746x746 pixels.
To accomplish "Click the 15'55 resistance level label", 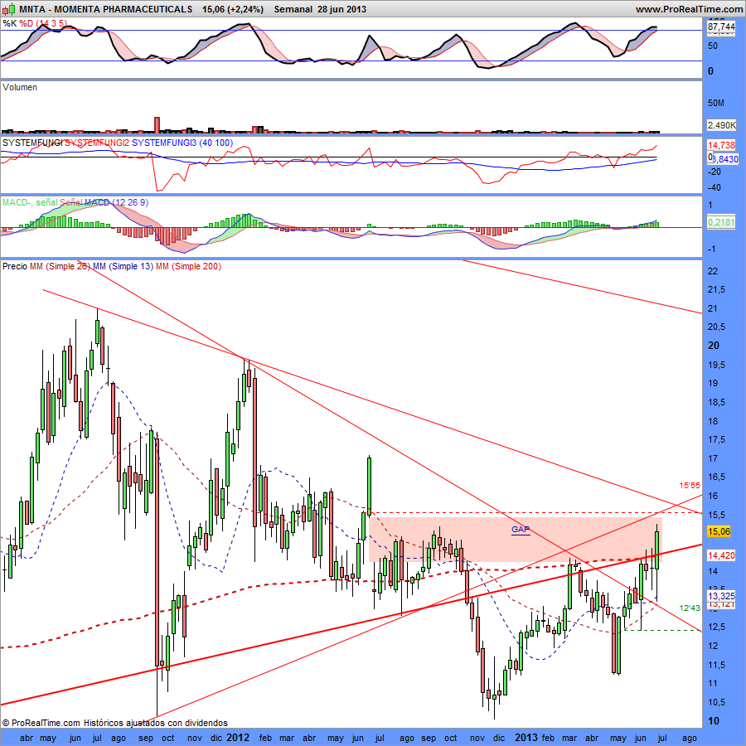I will coord(690,485).
